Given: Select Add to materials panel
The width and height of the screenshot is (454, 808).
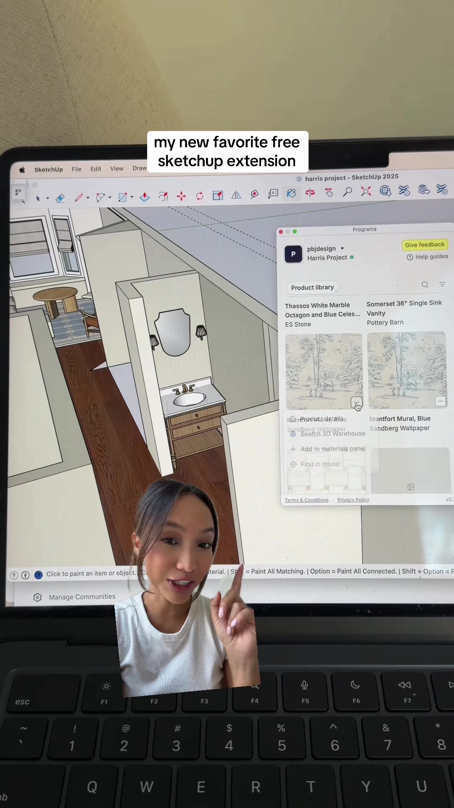Looking at the screenshot, I should (328, 449).
